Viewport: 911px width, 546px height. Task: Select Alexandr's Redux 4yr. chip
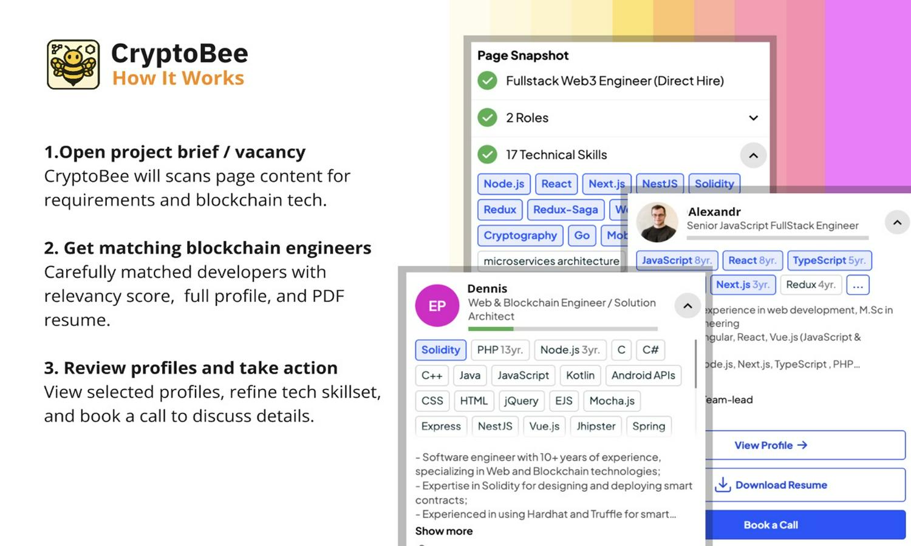(811, 285)
